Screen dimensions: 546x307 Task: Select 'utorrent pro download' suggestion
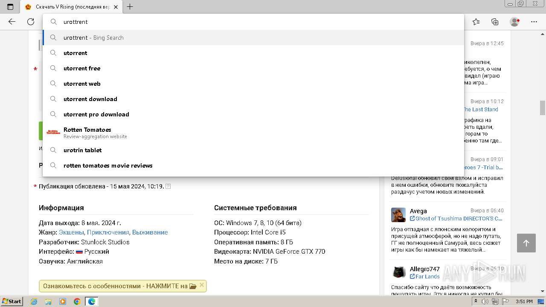[x=253, y=114]
